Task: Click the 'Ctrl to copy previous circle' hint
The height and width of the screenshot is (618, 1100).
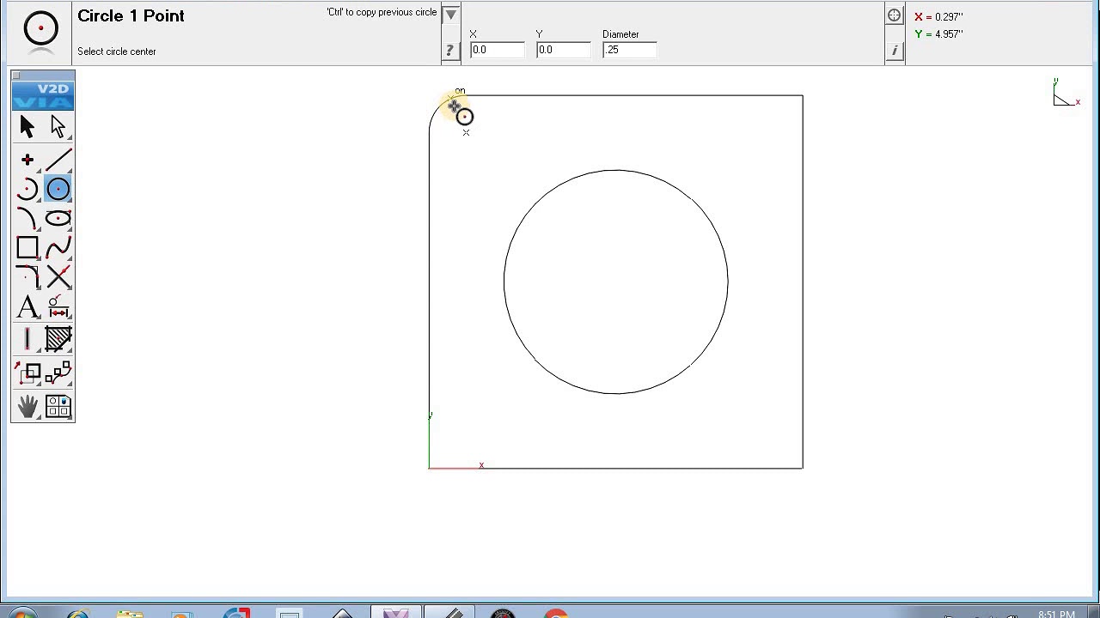Action: 382,12
